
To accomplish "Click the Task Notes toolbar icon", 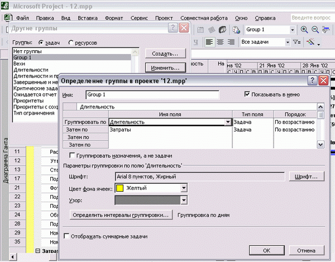I will click(212, 30).
